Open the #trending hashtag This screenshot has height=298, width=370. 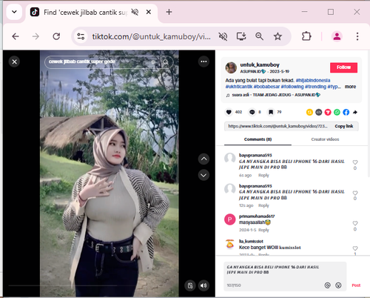(315, 87)
